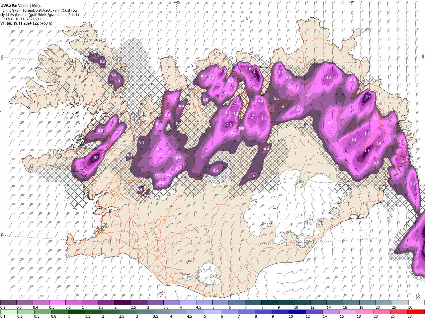Click the '2.7' precipitation value on map
The height and width of the screenshot is (319, 425).
[x=367, y=151]
